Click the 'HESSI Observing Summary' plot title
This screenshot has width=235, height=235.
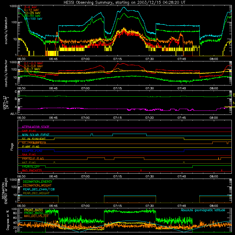(124, 2)
